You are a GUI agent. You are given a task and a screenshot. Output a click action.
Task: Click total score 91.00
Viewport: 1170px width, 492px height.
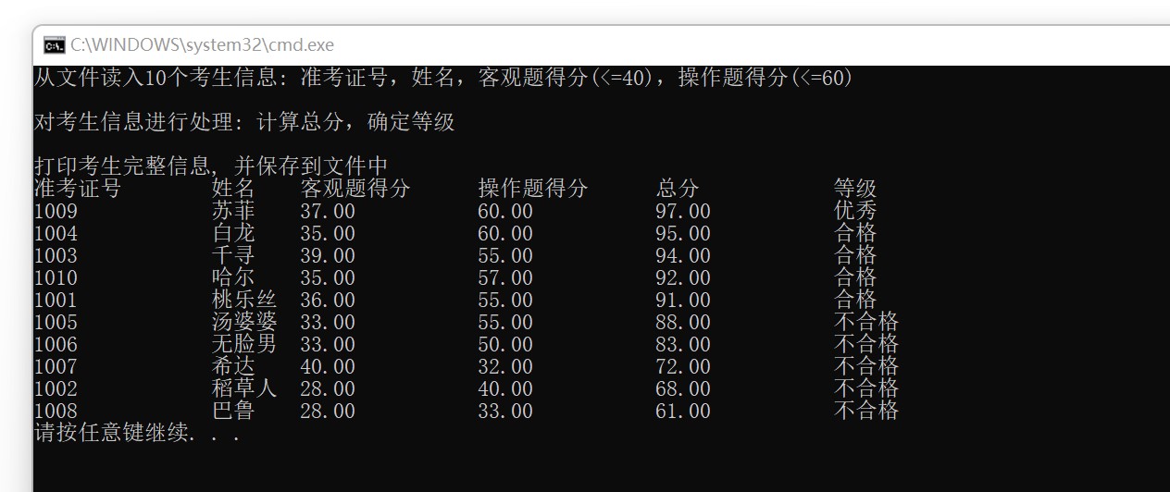click(x=683, y=301)
